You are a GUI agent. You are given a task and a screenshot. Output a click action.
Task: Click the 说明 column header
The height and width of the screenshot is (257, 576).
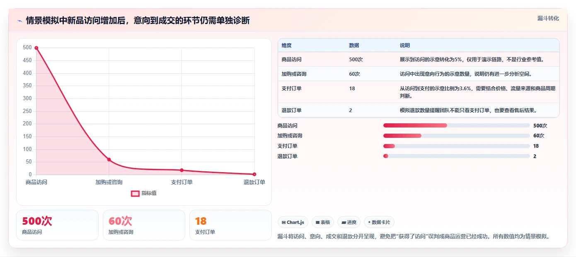tap(405, 46)
